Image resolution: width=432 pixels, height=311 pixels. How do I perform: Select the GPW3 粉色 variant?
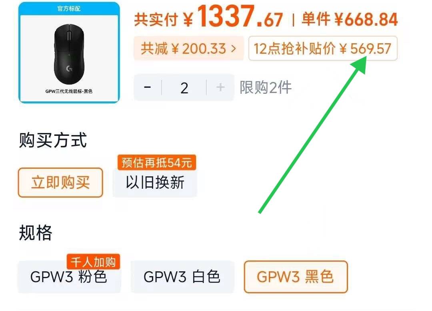click(x=69, y=277)
